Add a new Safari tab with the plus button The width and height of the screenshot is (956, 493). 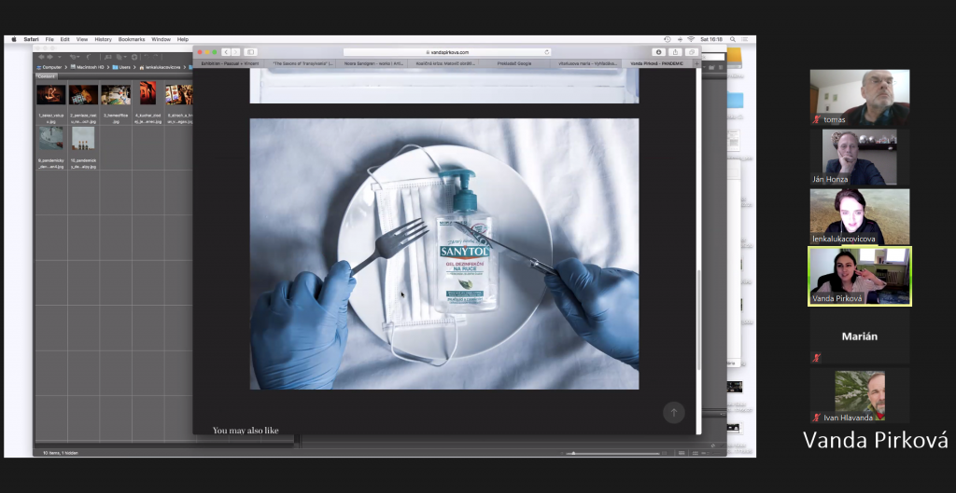click(696, 63)
